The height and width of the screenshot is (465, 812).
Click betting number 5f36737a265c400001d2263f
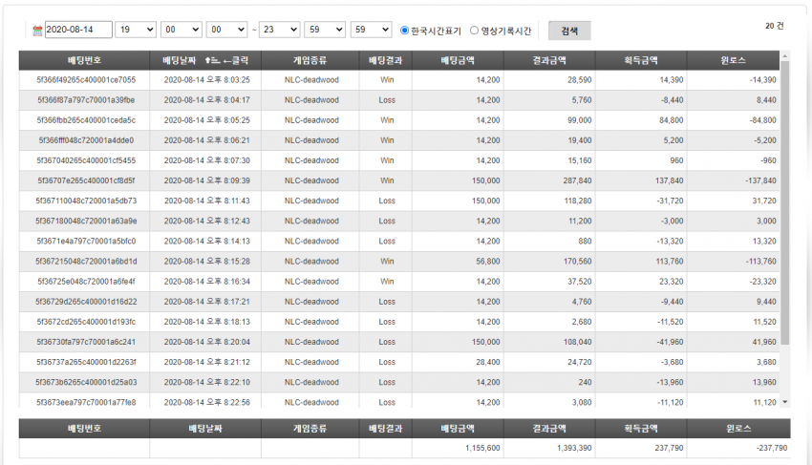click(x=86, y=363)
